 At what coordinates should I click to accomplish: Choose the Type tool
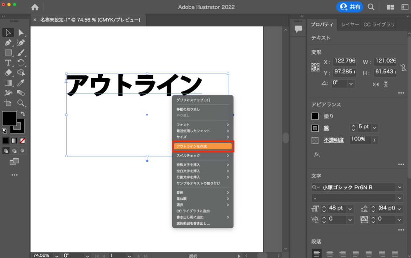[x=8, y=63]
